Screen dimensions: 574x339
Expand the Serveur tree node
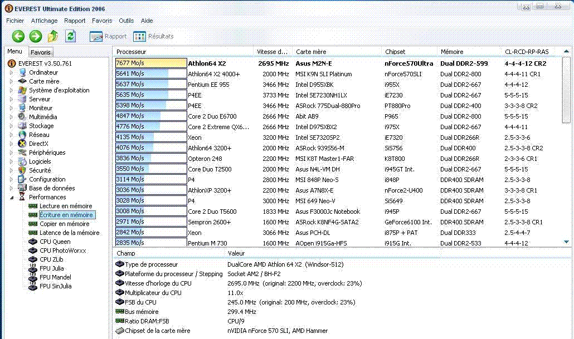pyautogui.click(x=11, y=99)
